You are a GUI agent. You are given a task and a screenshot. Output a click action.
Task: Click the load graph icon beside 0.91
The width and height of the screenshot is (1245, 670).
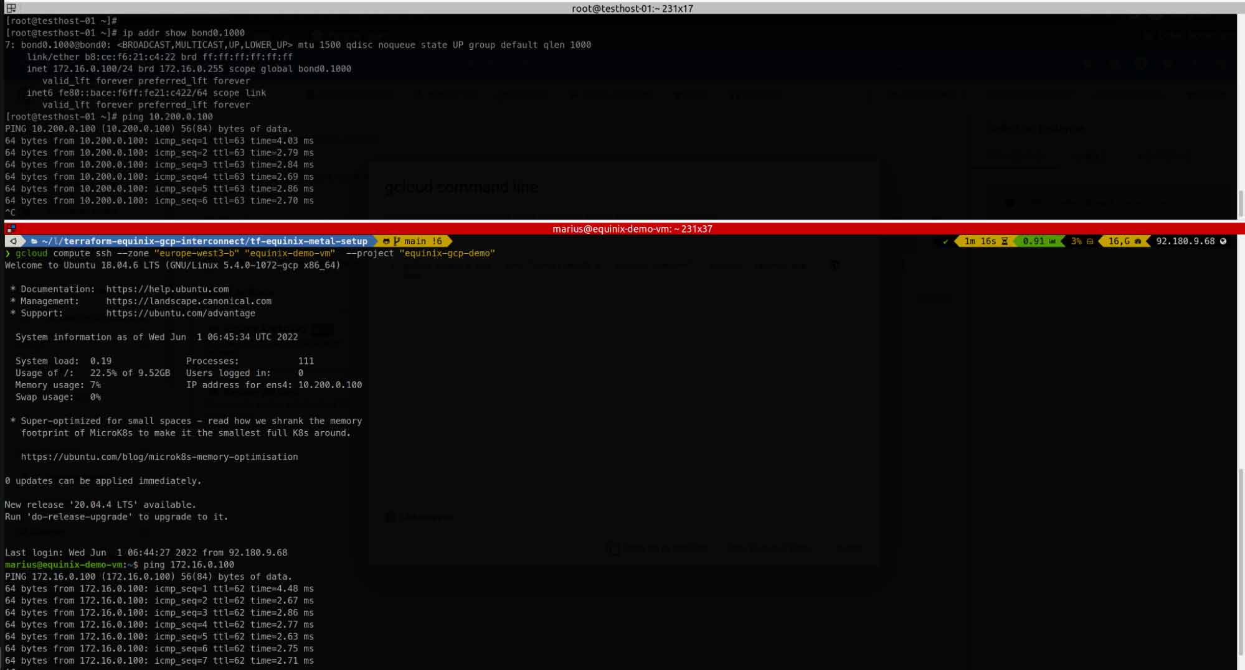click(1053, 241)
